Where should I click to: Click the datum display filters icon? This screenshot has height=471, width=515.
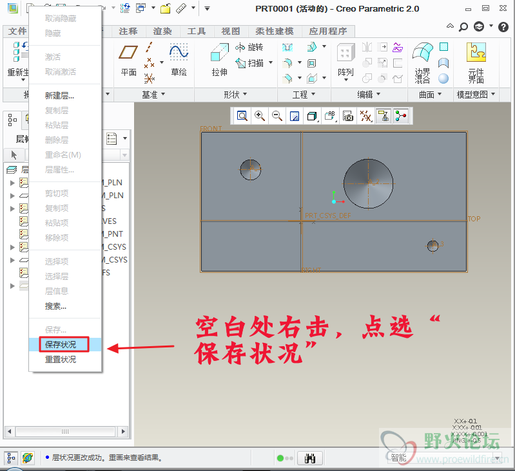365,116
